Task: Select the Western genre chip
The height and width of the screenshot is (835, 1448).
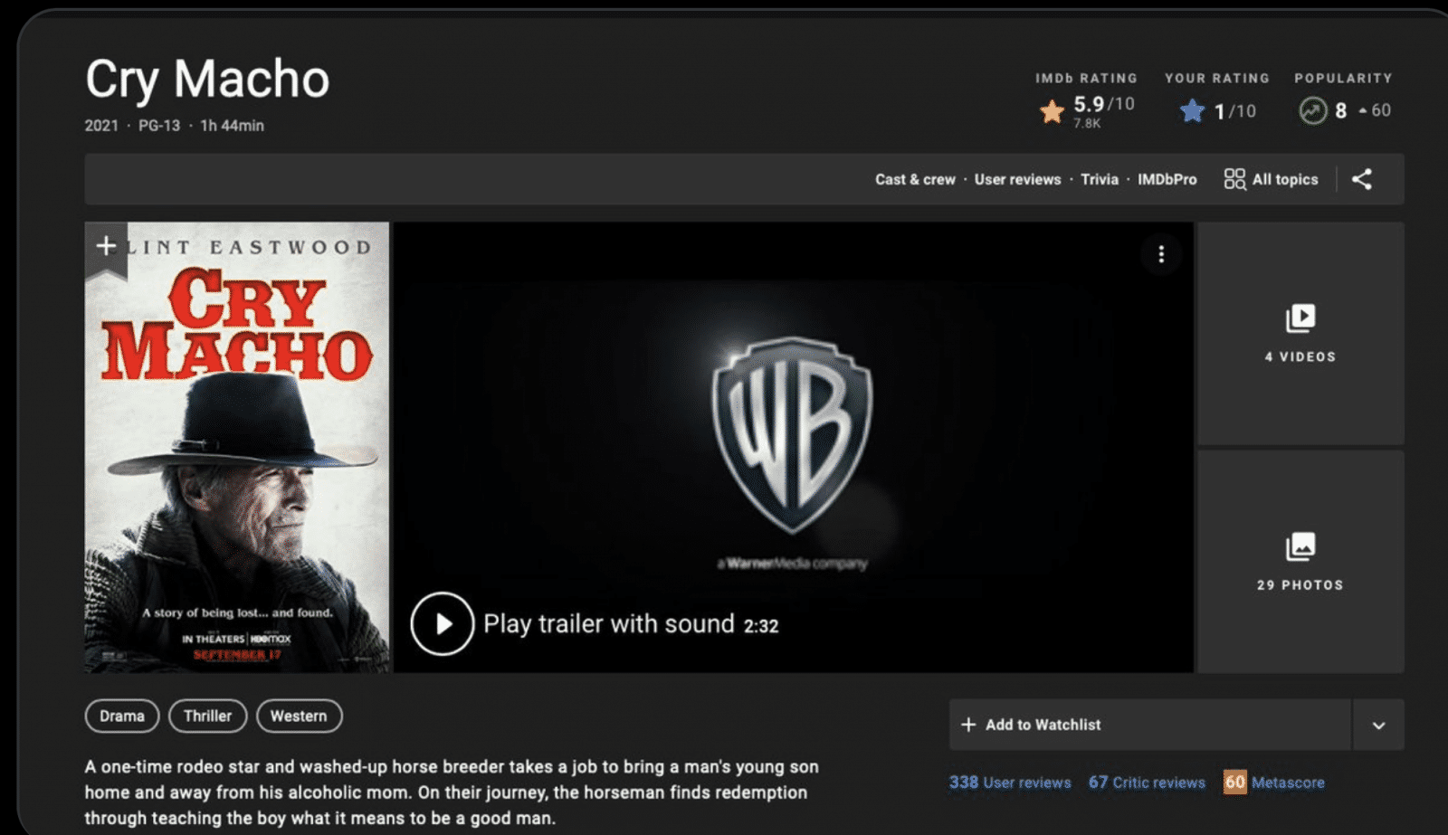Action: pyautogui.click(x=299, y=716)
